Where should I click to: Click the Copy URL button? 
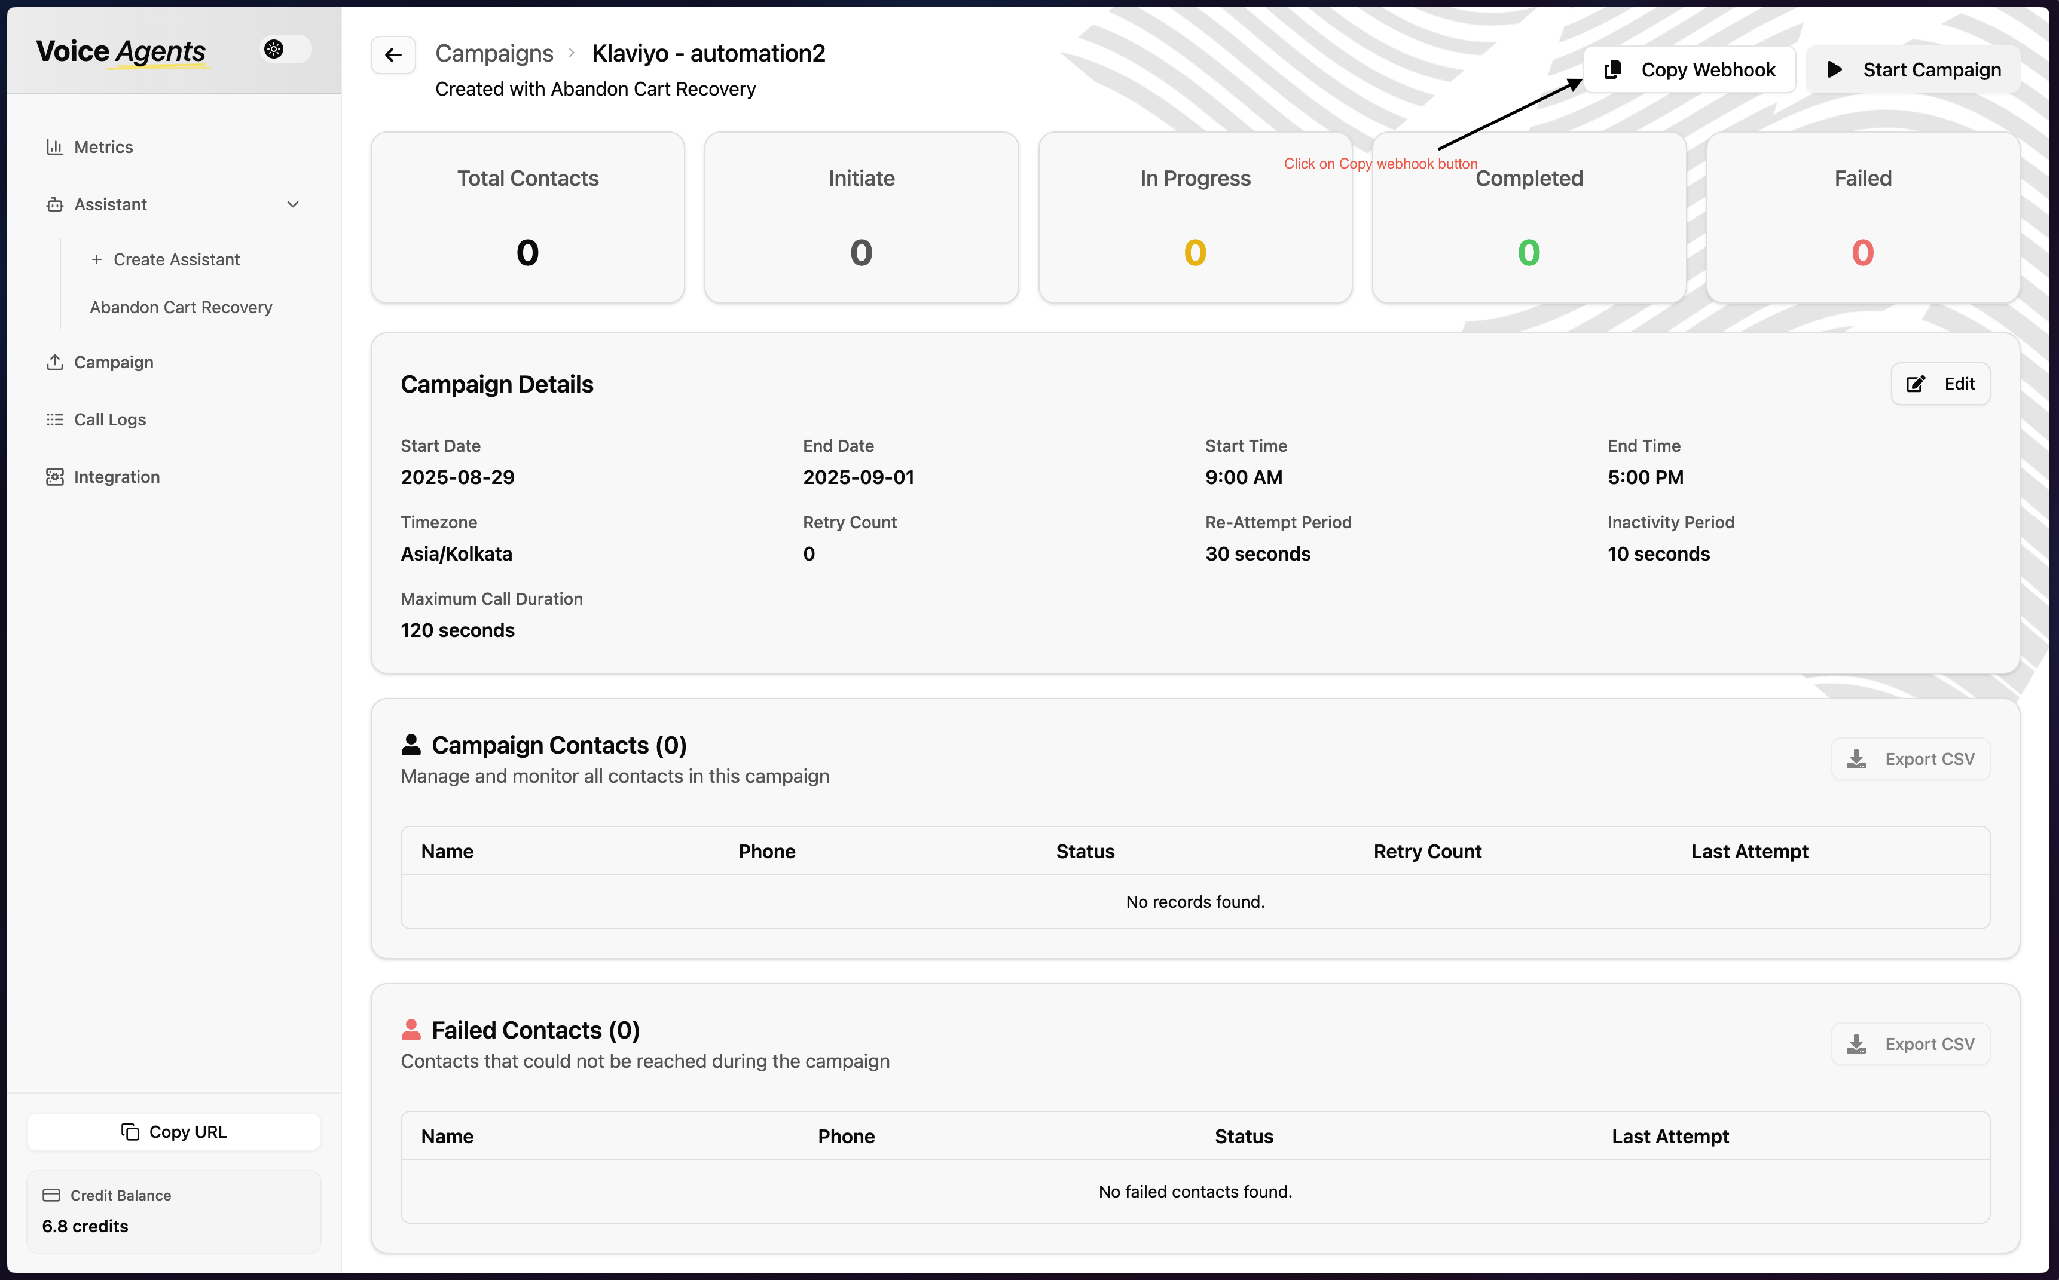(173, 1132)
